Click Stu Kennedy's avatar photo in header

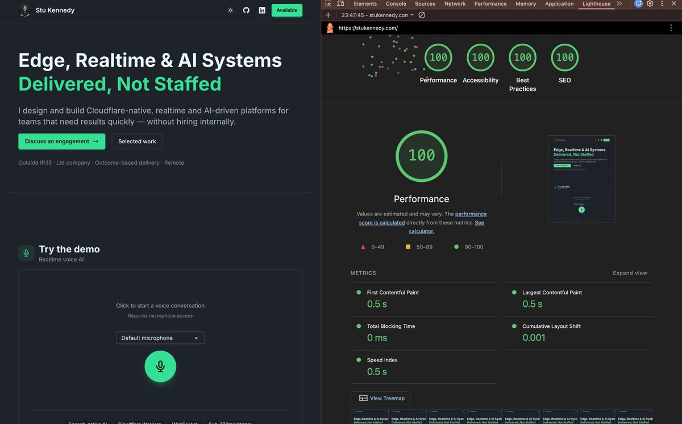(x=24, y=10)
